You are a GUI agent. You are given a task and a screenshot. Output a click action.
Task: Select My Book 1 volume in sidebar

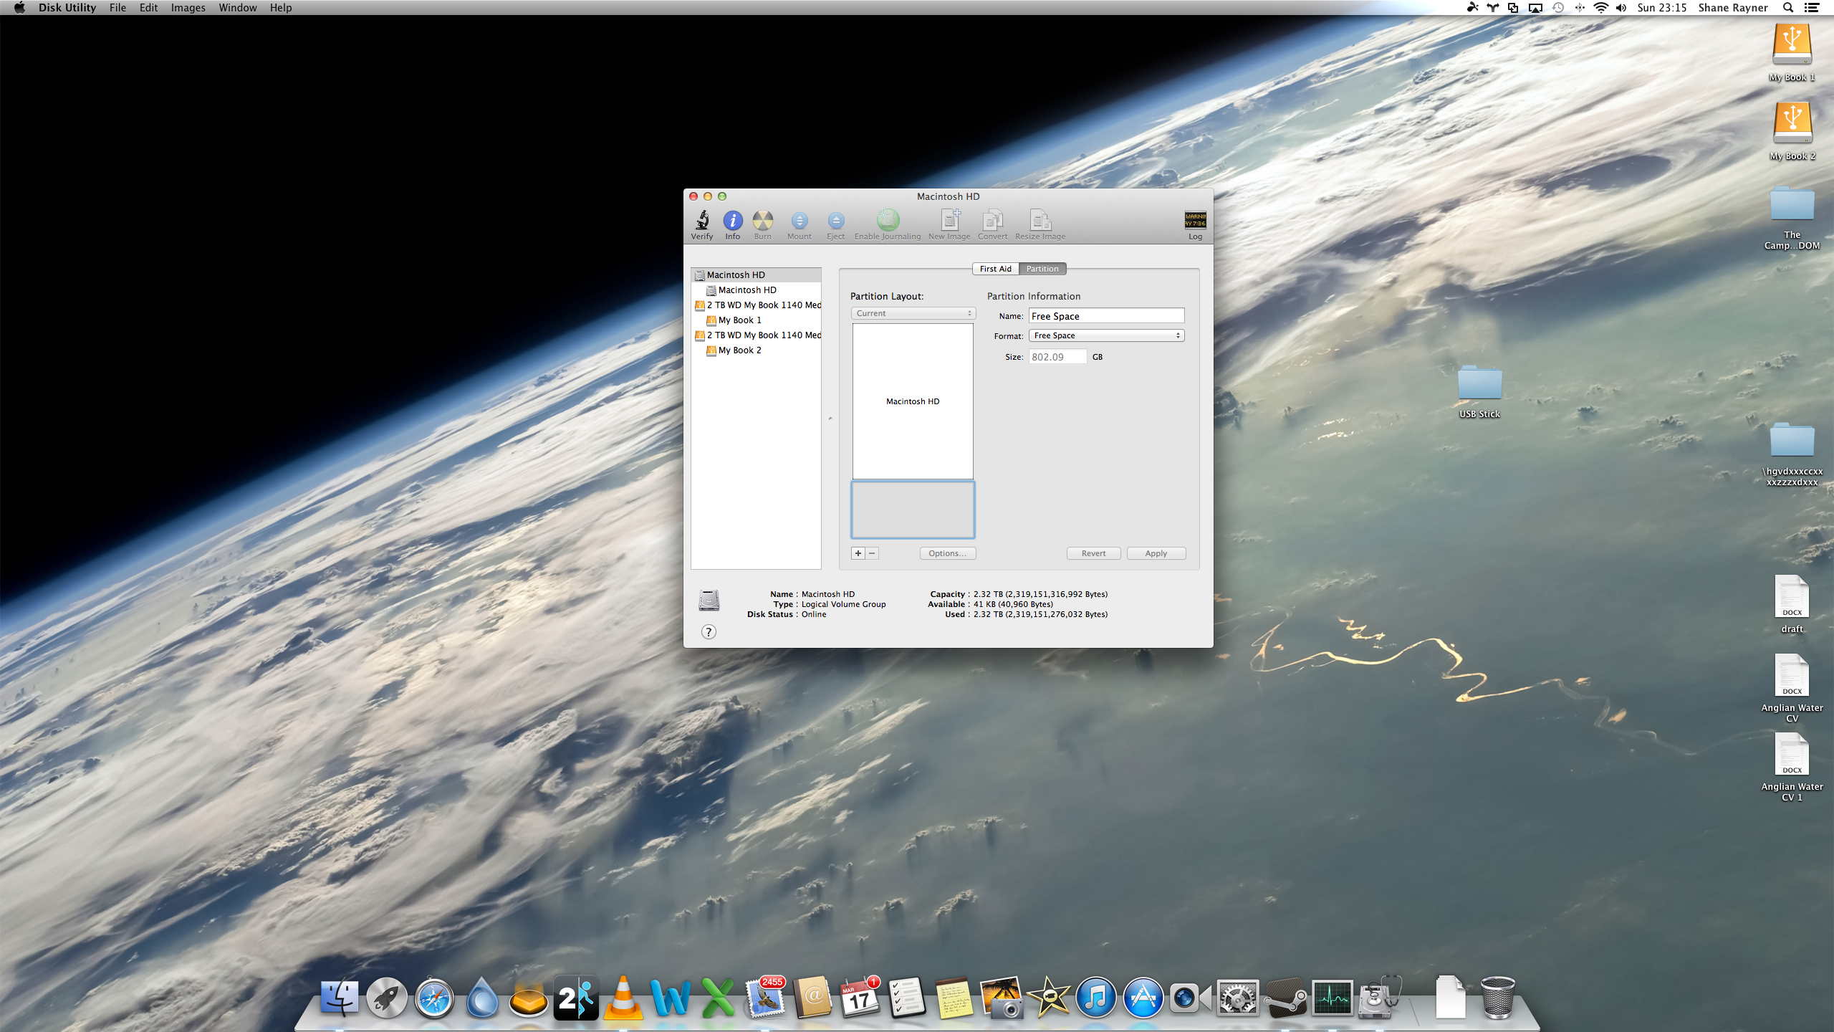(x=739, y=320)
